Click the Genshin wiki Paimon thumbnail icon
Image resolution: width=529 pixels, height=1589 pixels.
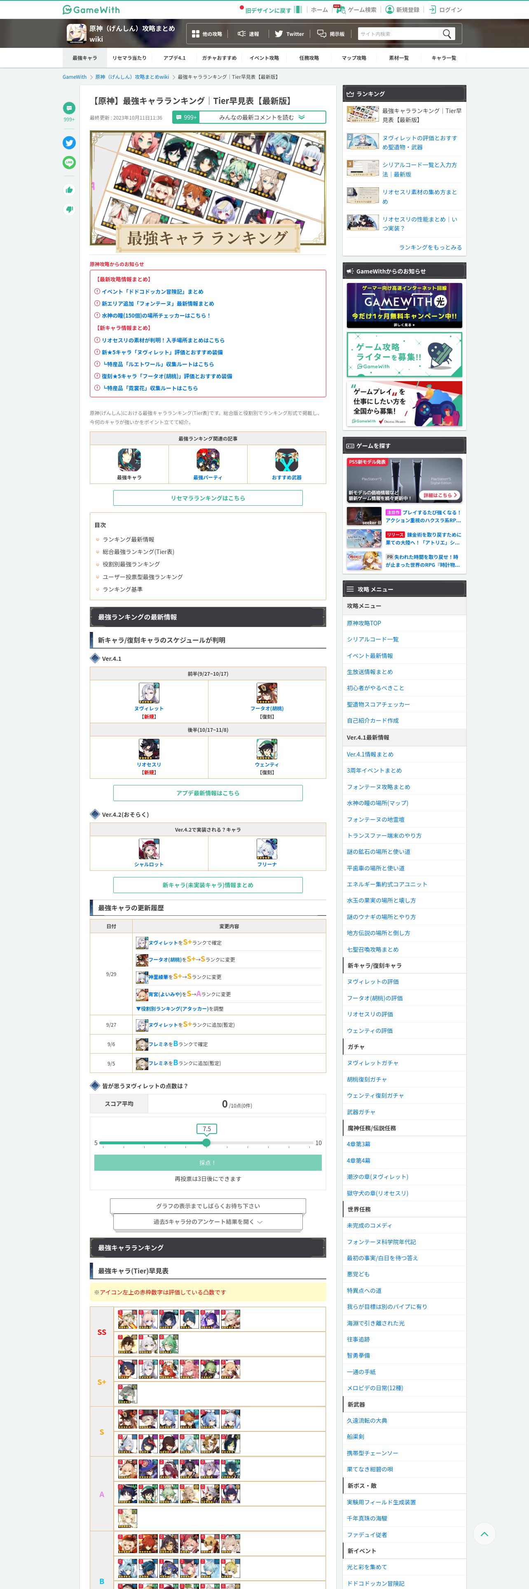pos(76,33)
